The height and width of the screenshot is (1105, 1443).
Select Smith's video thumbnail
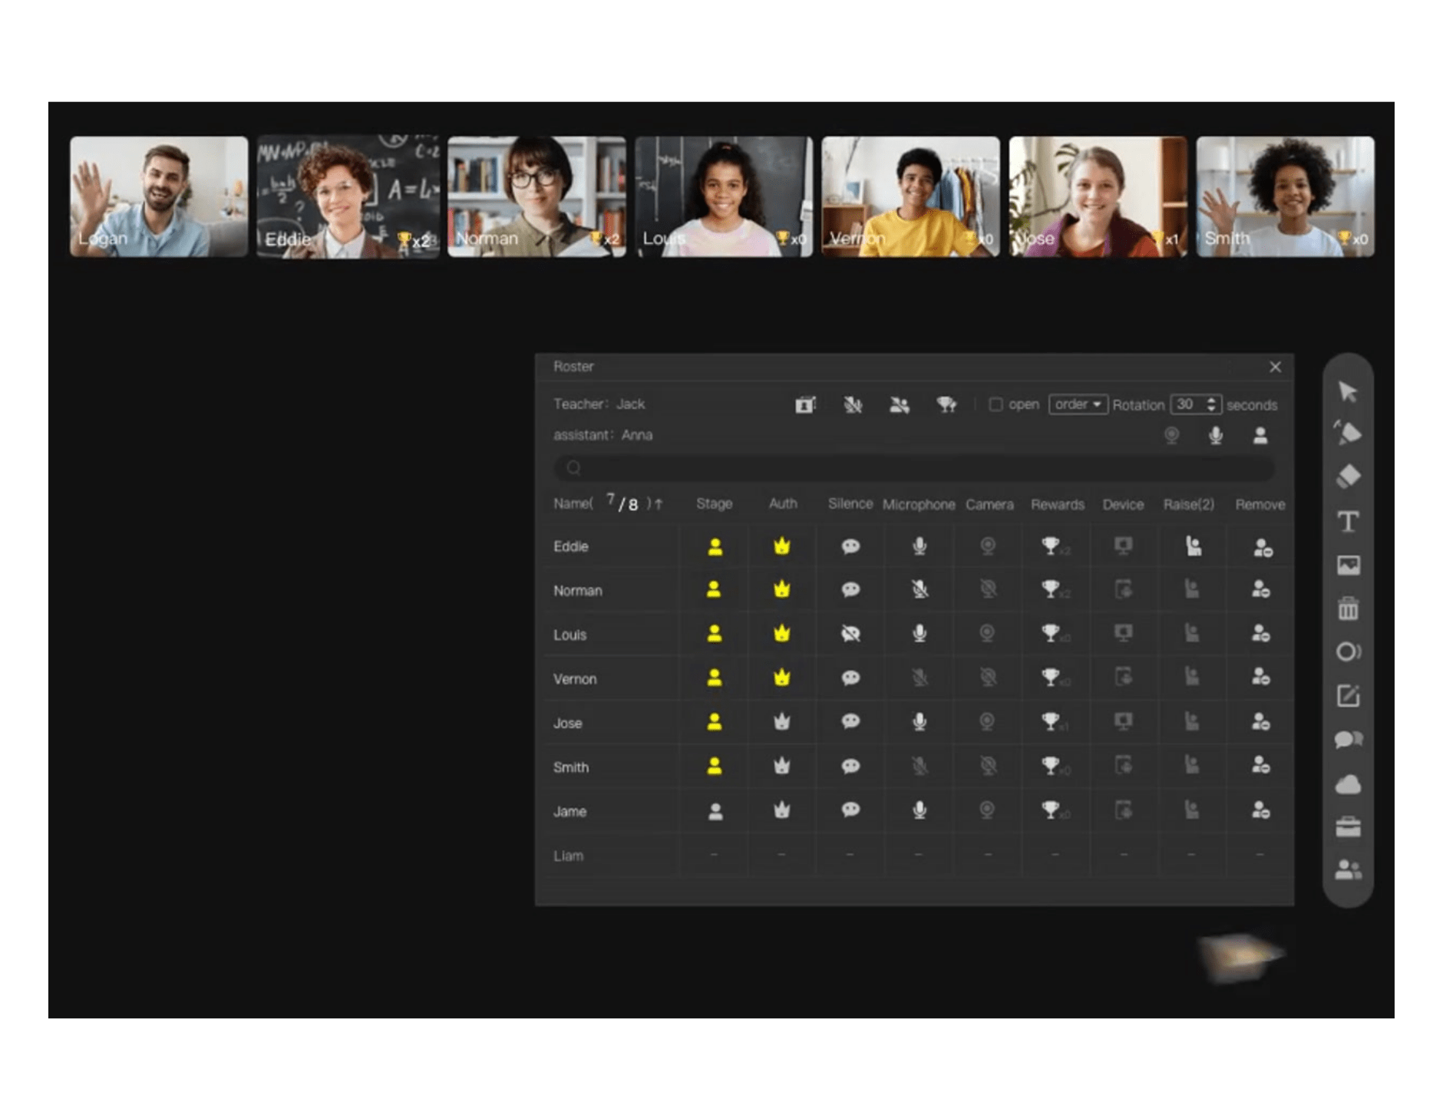[x=1285, y=196]
